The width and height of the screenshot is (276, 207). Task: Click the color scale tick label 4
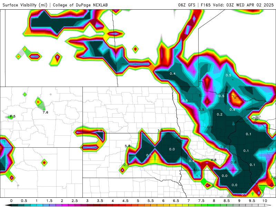[x=113, y=201]
